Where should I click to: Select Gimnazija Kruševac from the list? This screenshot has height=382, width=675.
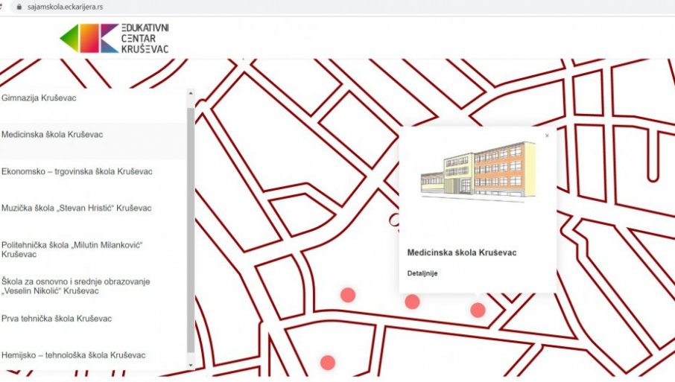tap(39, 98)
